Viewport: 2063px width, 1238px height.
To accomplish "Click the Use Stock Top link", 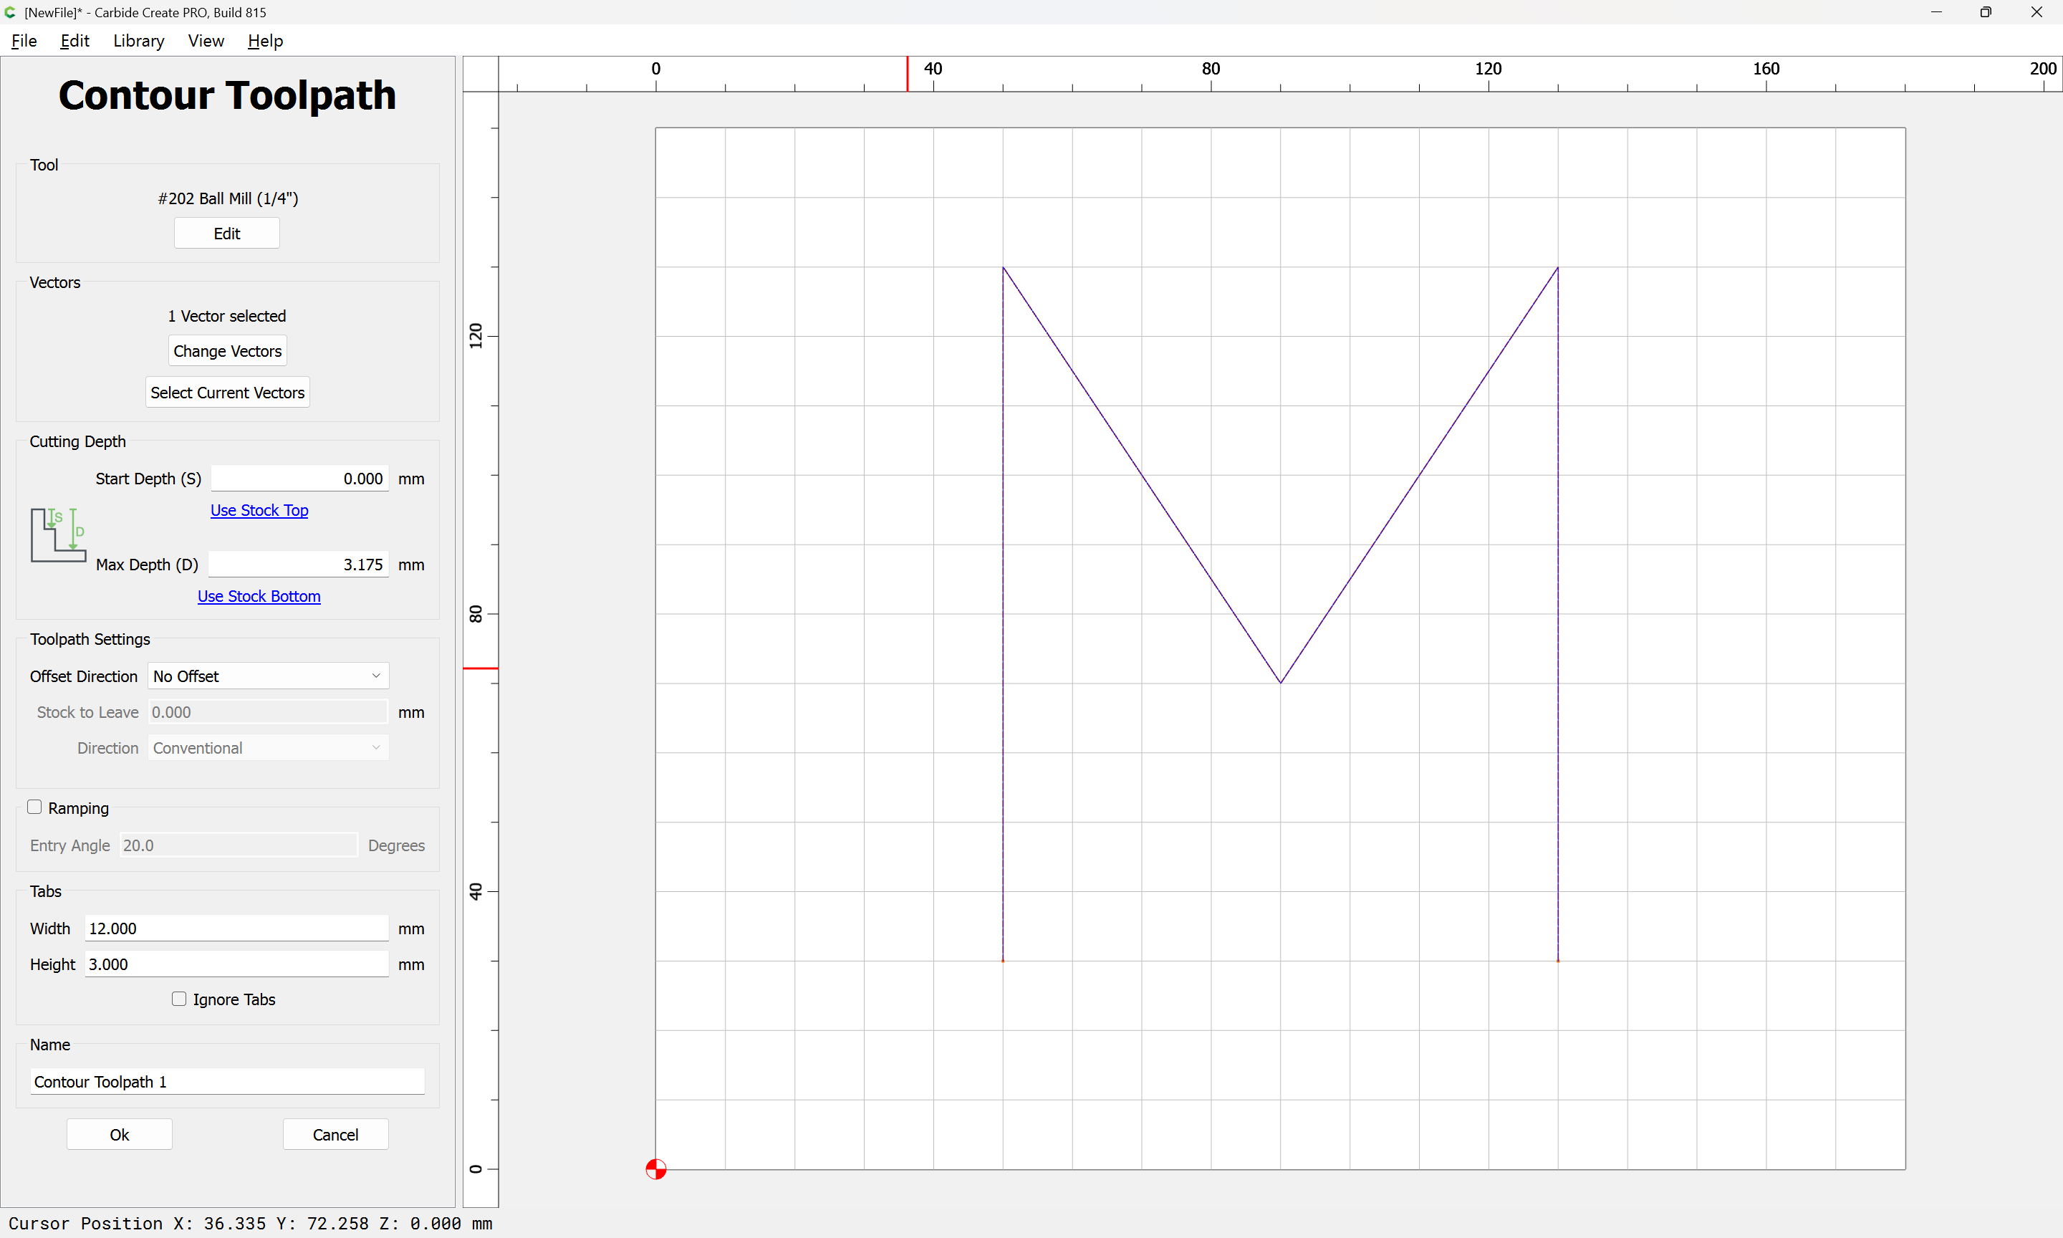I will (259, 511).
